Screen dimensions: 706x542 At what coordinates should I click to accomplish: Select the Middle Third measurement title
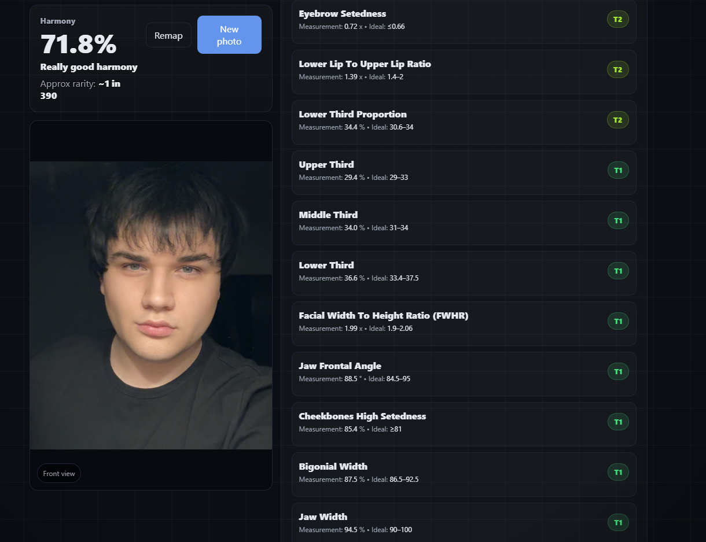pyautogui.click(x=328, y=215)
